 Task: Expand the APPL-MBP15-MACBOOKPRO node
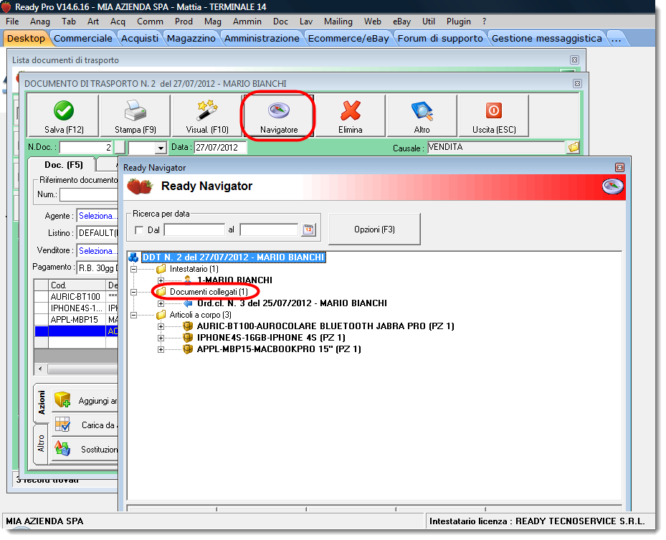(161, 349)
